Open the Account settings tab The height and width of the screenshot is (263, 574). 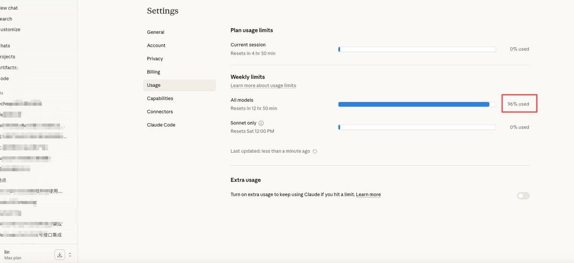156,45
